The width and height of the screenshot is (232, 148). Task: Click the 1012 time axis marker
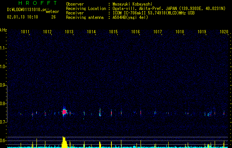pos(47,31)
